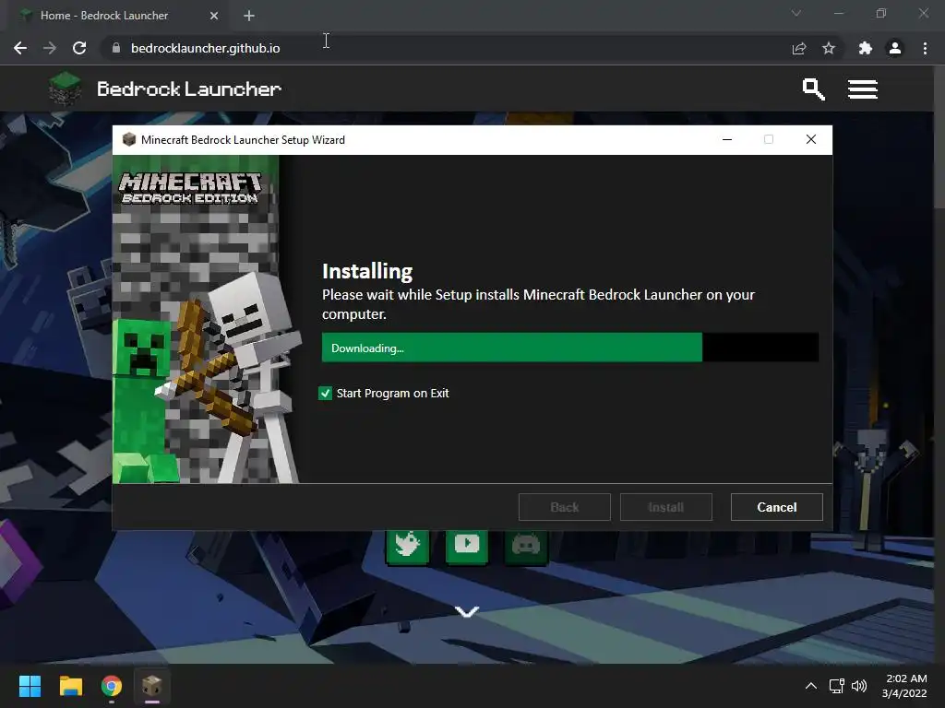The width and height of the screenshot is (945, 708).
Task: Open the Twitter link on the webpage
Action: (407, 546)
